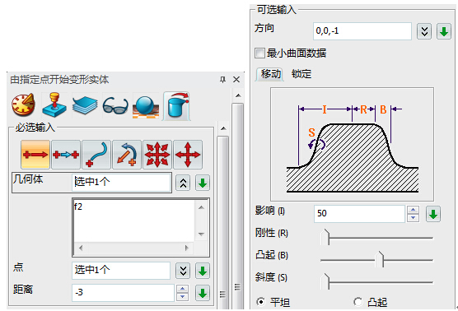Click the green arrow beside 距离
458x311 pixels.
pyautogui.click(x=203, y=293)
